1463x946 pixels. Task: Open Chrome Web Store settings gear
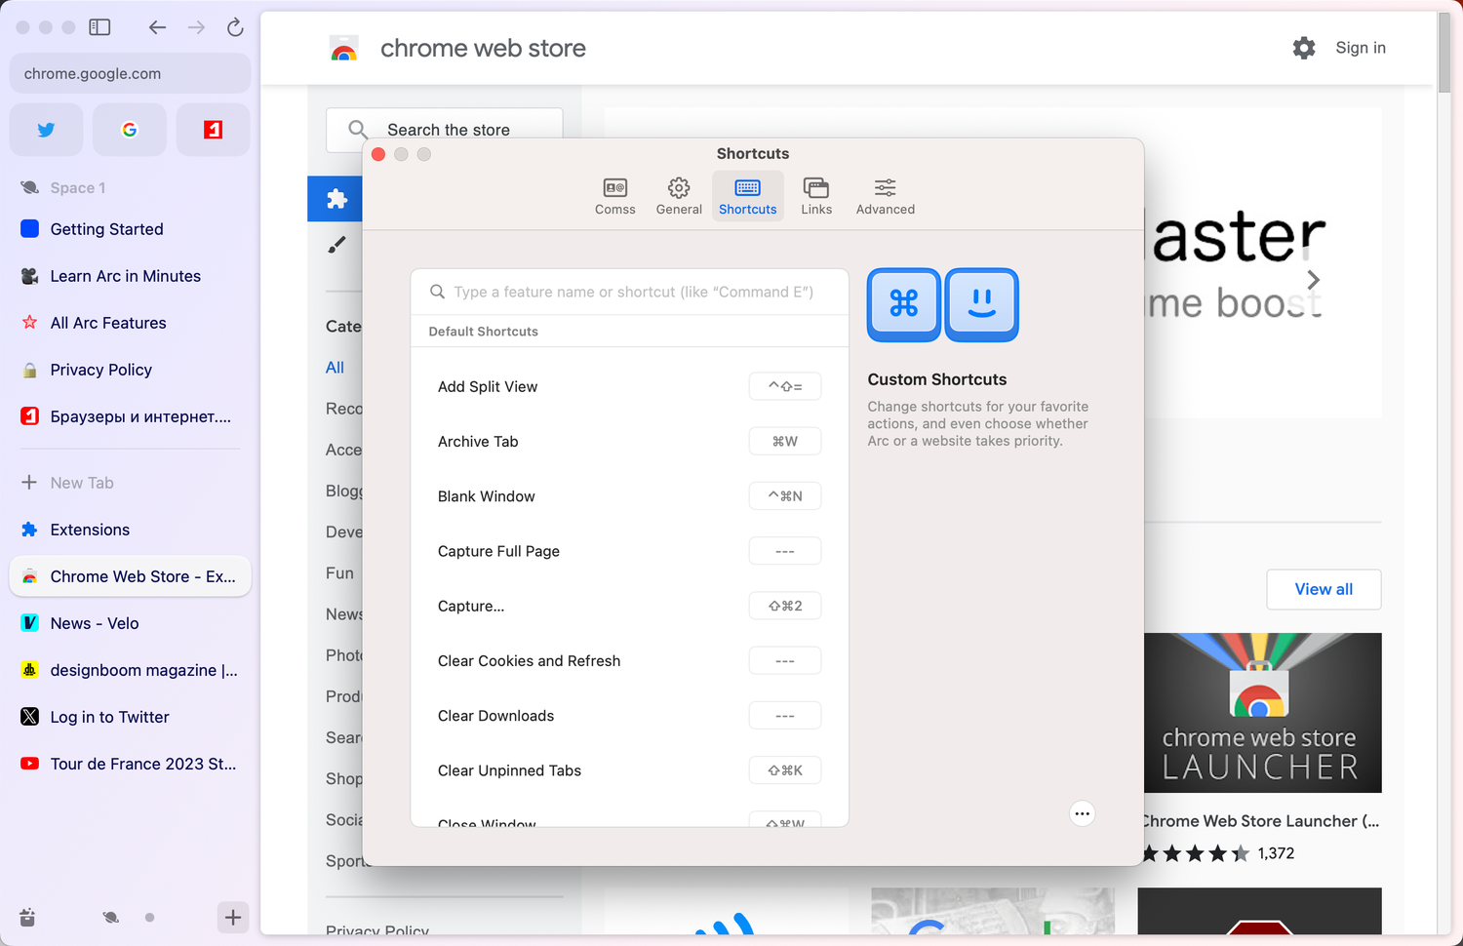(x=1304, y=48)
